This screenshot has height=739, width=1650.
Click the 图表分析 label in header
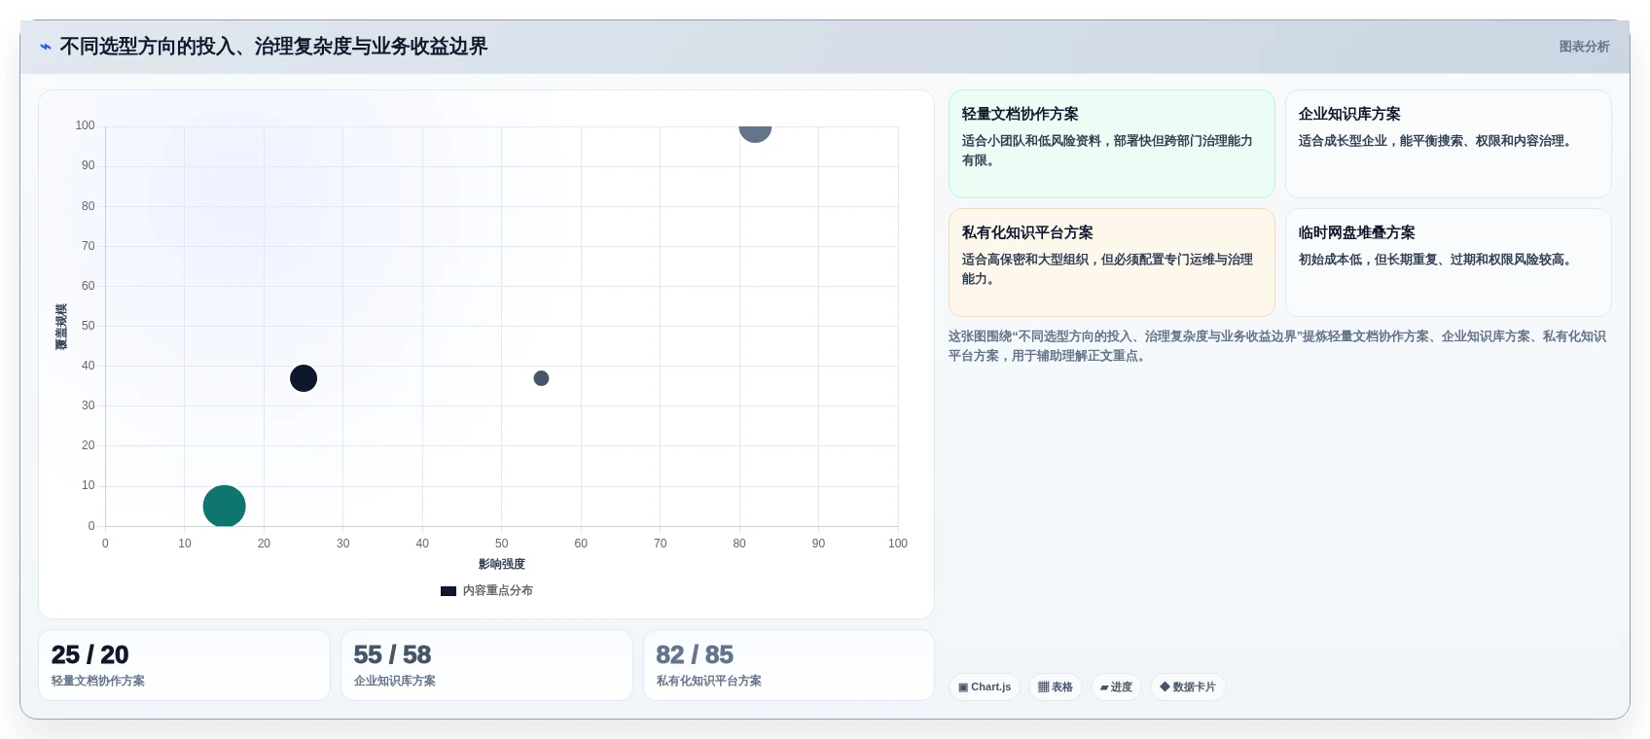tap(1584, 47)
